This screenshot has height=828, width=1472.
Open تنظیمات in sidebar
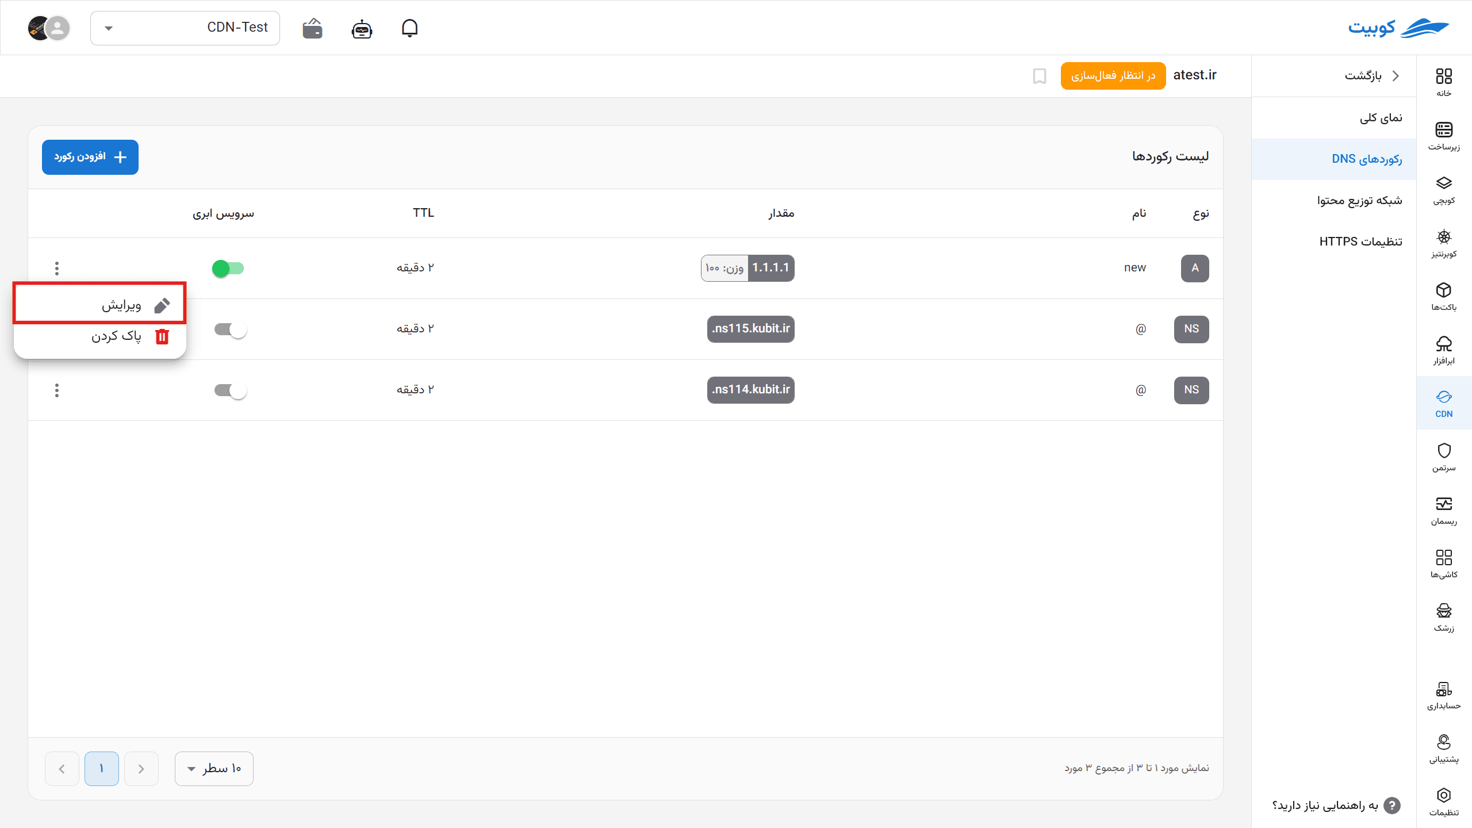(x=1444, y=802)
